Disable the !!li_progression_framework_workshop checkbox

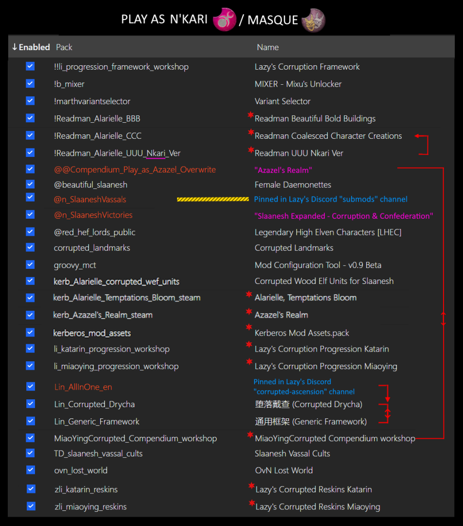30,66
